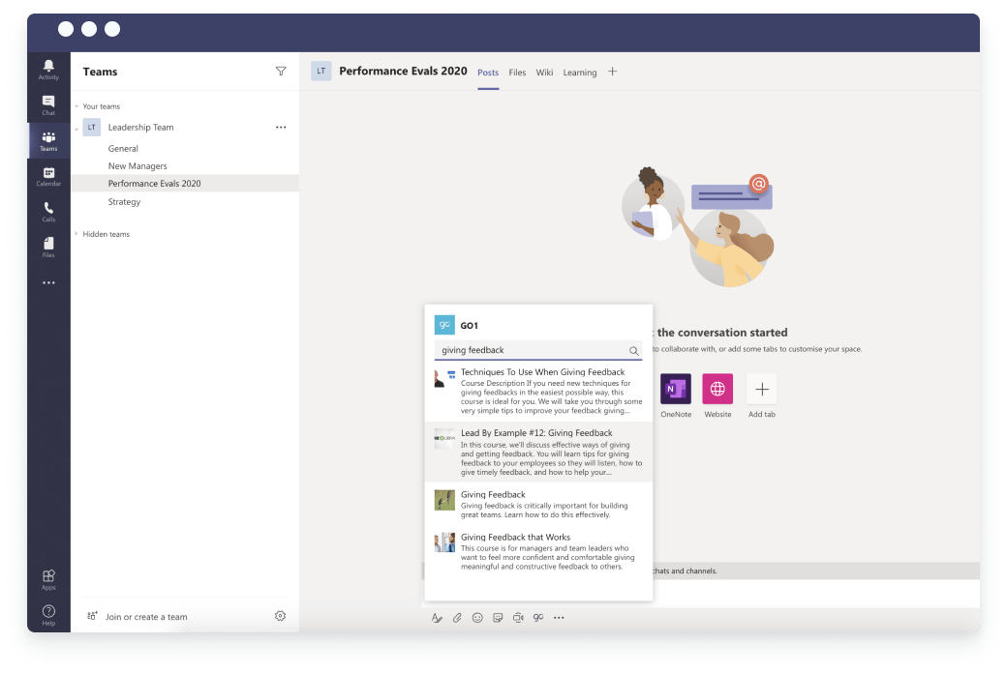Click the GO1 logo in the popup header
The width and height of the screenshot is (1007, 673).
[444, 325]
